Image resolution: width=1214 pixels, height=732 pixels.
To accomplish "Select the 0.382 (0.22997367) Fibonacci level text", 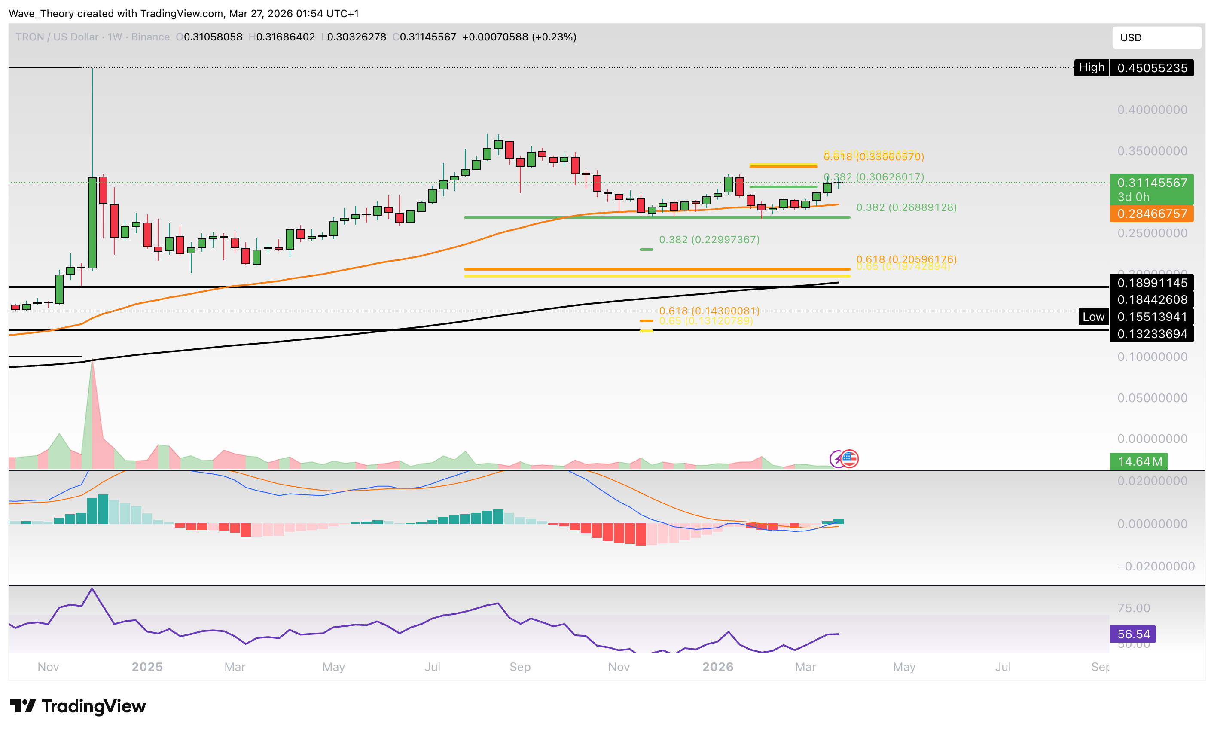I will pos(709,239).
